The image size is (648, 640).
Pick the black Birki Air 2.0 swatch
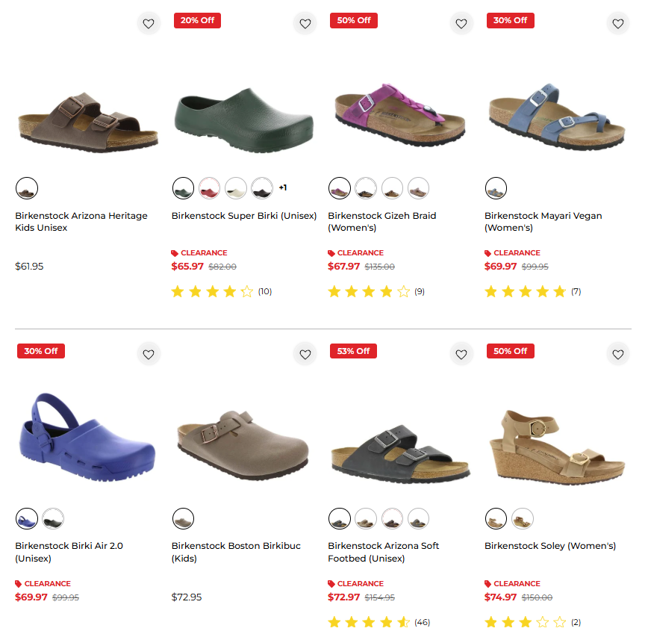53,518
